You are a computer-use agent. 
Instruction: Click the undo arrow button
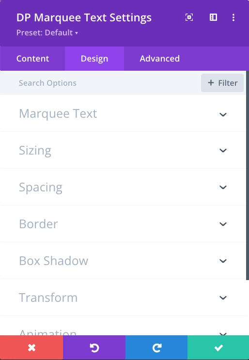(x=94, y=347)
